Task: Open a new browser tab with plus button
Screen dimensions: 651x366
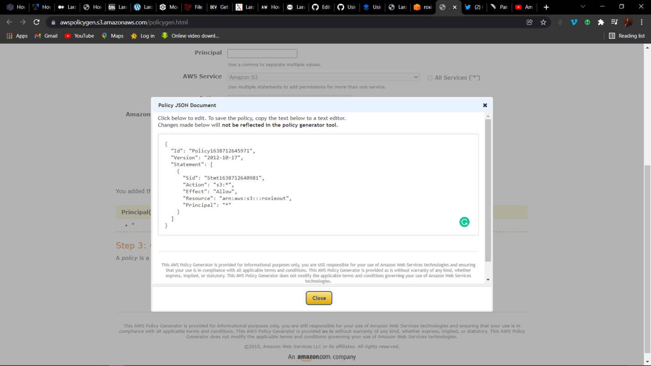Action: (546, 7)
